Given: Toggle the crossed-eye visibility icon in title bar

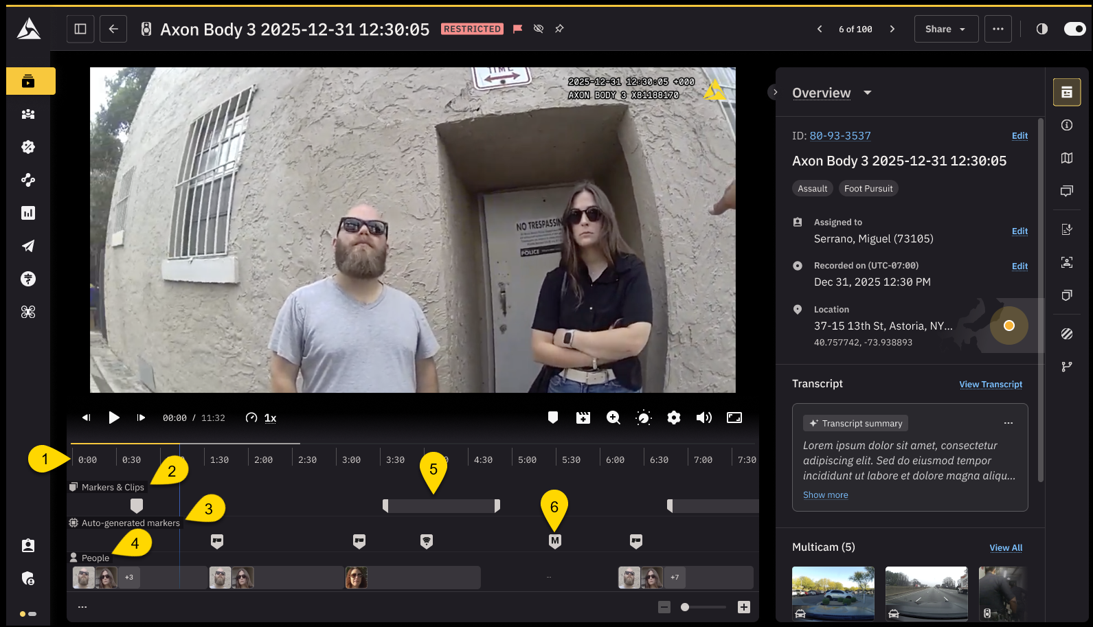Looking at the screenshot, I should pos(539,29).
